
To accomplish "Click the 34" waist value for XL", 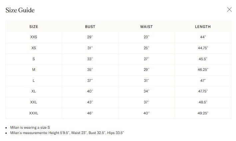I will tap(146, 91).
